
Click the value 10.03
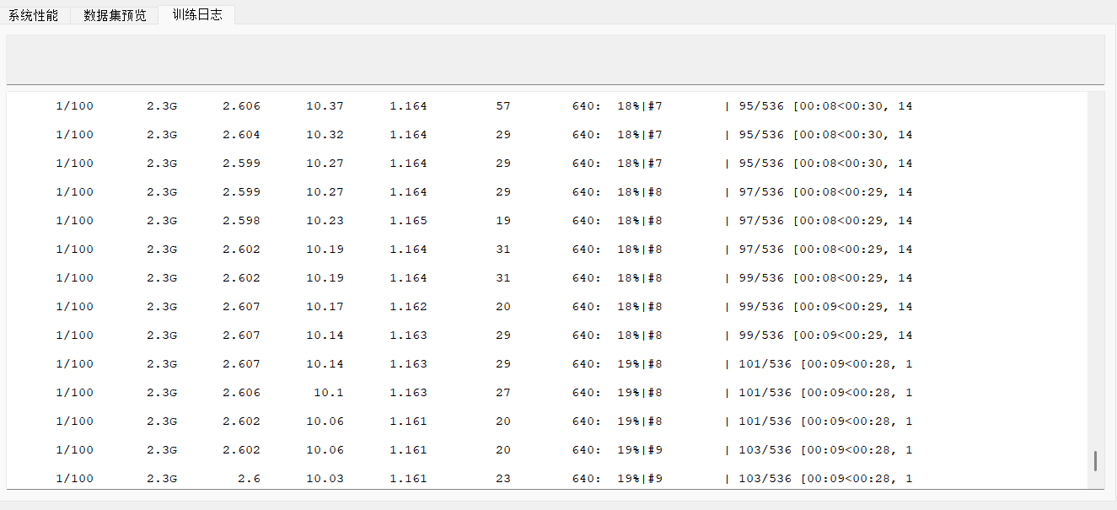[325, 479]
